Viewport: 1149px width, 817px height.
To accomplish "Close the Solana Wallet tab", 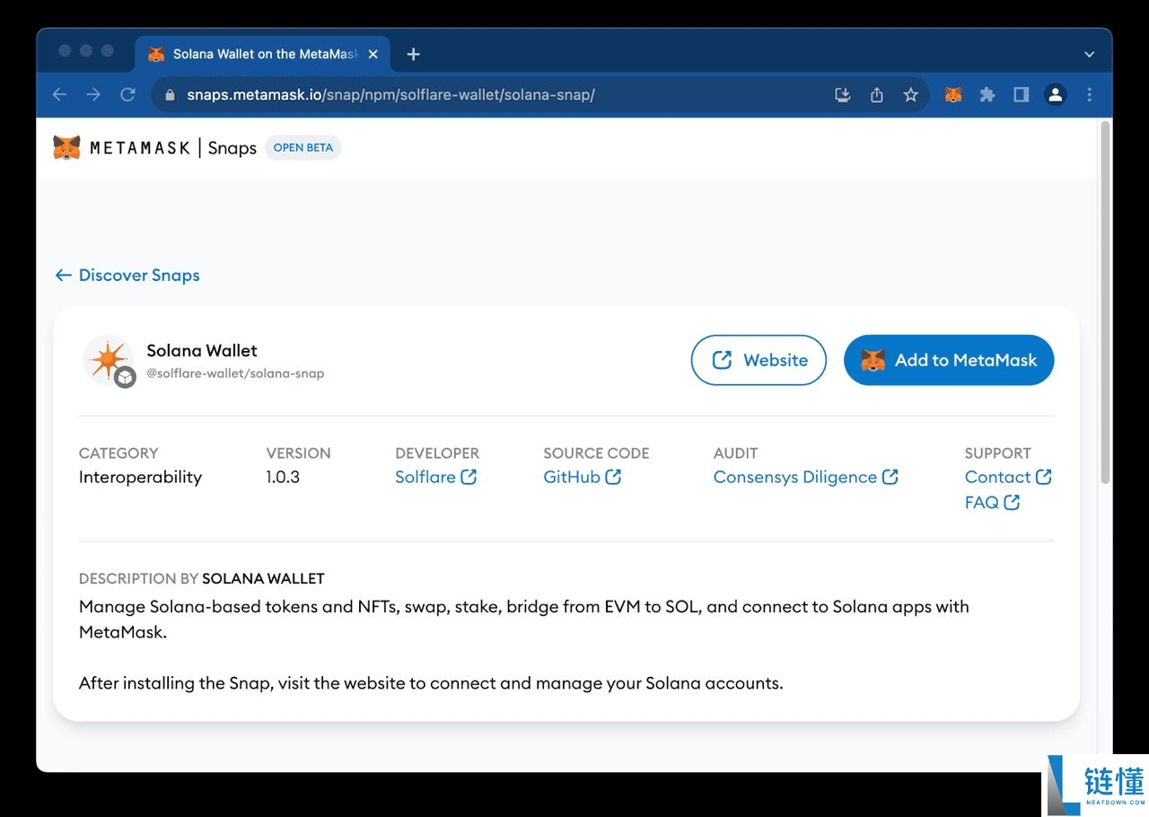I will pyautogui.click(x=373, y=54).
